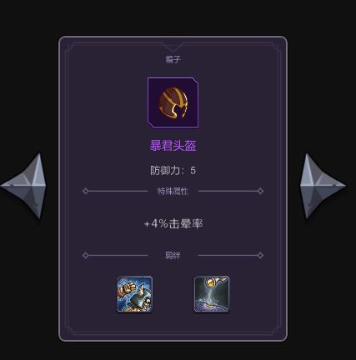This screenshot has width=356, height=360.
Task: Open the punching fist bond skill icon
Action: [x=134, y=294]
